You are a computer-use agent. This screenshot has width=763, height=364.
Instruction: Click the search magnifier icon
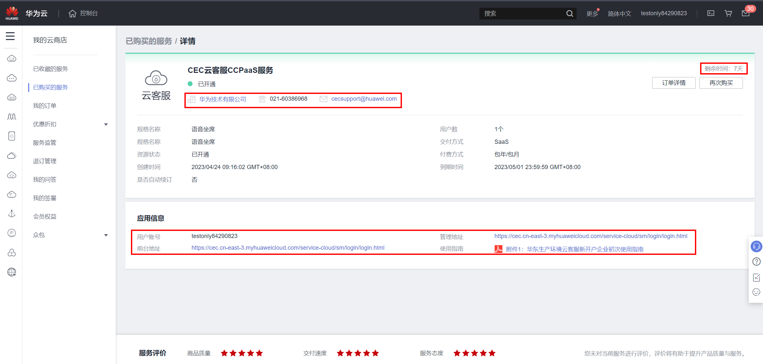tap(569, 14)
